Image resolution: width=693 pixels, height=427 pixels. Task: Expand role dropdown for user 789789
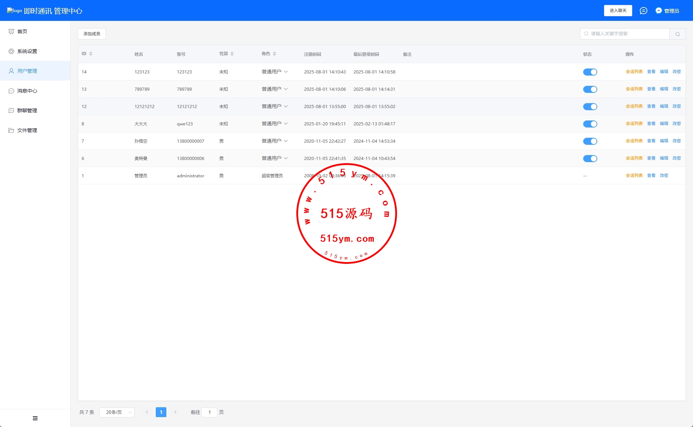(275, 89)
